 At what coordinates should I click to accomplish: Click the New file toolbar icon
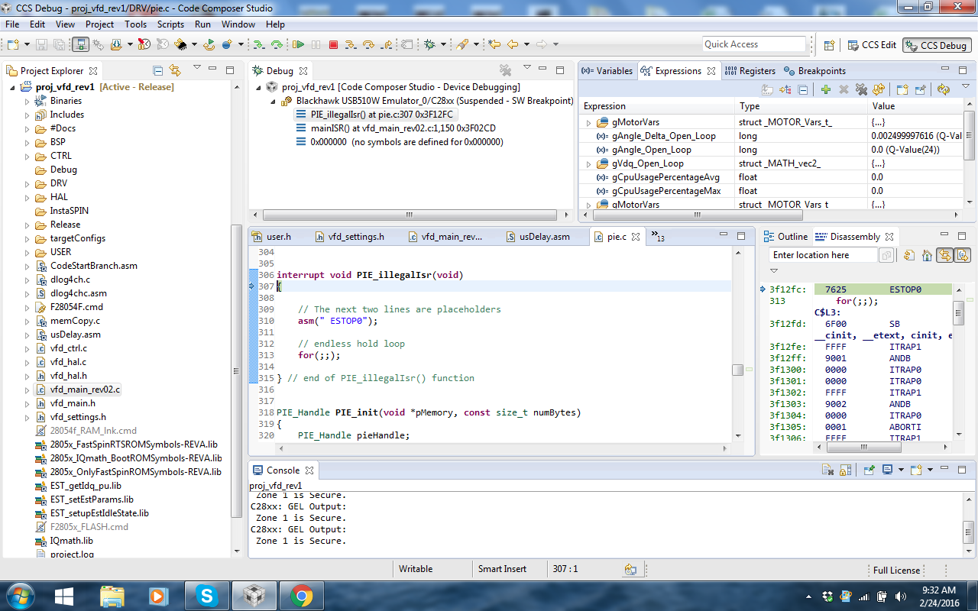pos(12,45)
